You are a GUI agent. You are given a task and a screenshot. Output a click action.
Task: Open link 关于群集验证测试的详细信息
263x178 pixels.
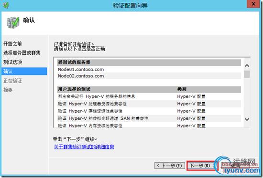point(84,147)
